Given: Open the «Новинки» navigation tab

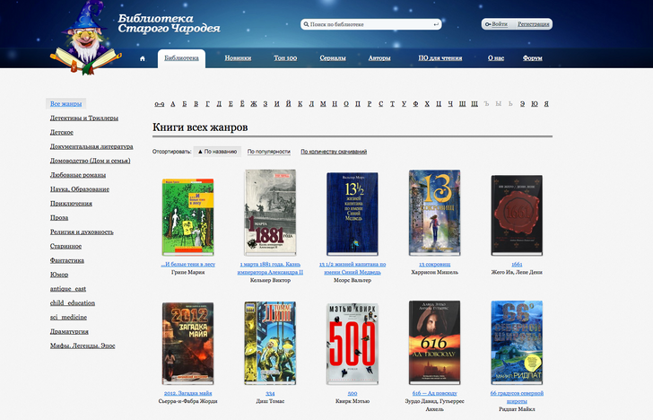Looking at the screenshot, I should tap(238, 58).
